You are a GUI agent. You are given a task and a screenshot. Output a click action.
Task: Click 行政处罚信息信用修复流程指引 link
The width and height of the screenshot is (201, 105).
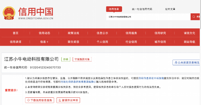78,82
